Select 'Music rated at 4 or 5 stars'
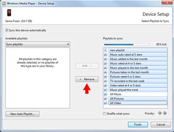The width and height of the screenshot is (174, 132). point(138,63)
